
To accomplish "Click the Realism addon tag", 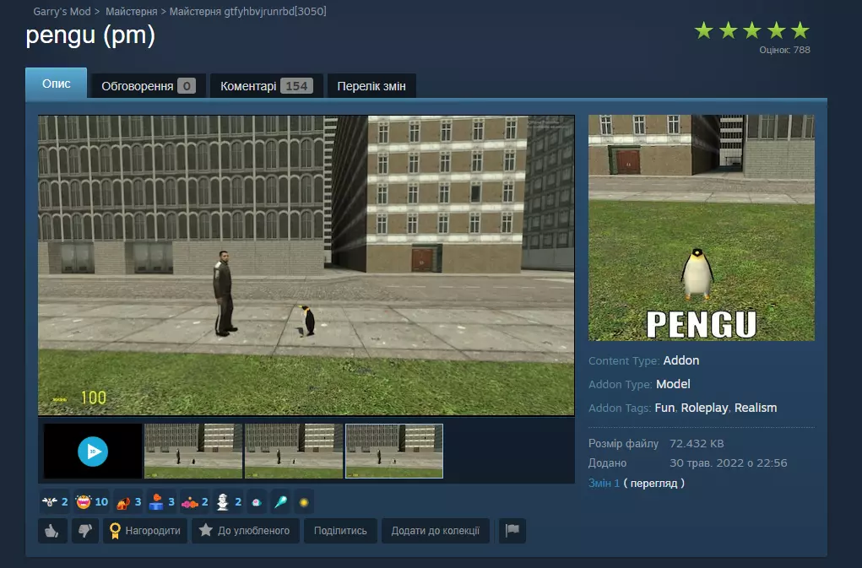I will click(x=756, y=408).
